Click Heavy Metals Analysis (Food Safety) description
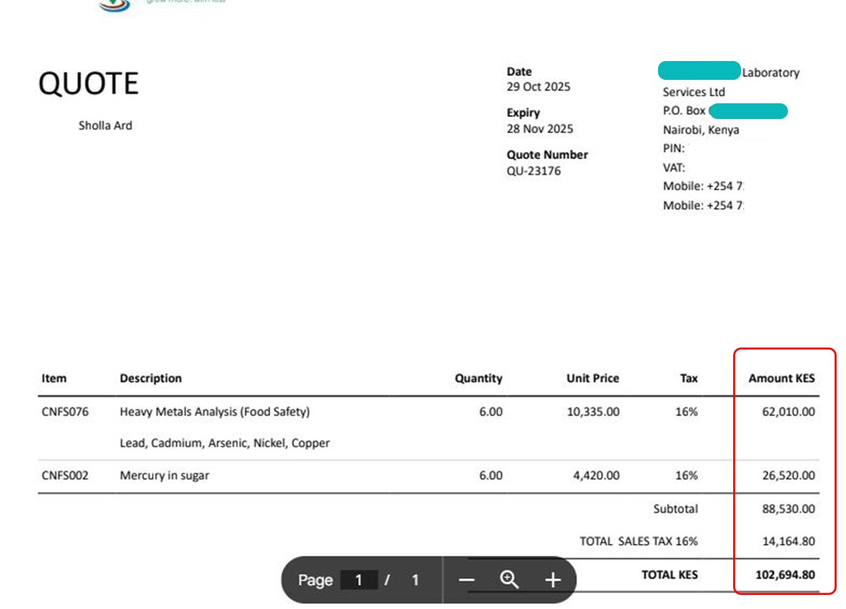846x609 pixels. tap(215, 412)
